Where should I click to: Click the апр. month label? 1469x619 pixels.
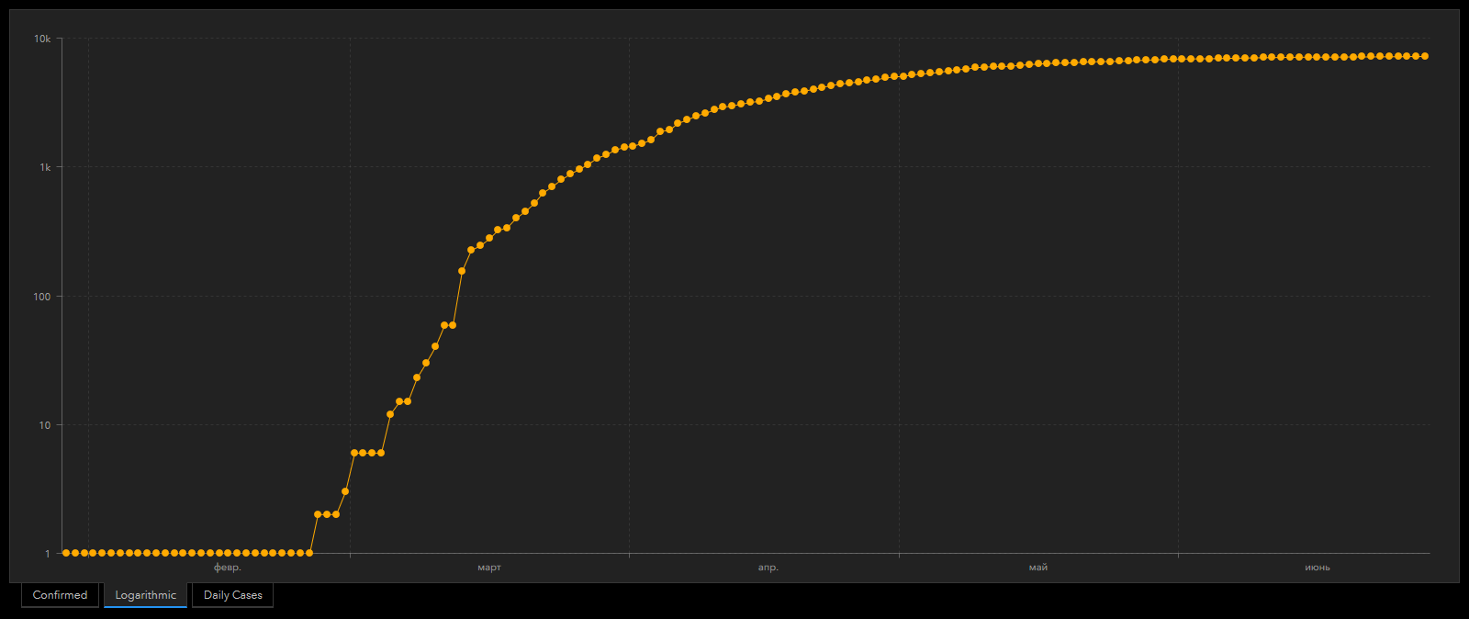coord(768,568)
